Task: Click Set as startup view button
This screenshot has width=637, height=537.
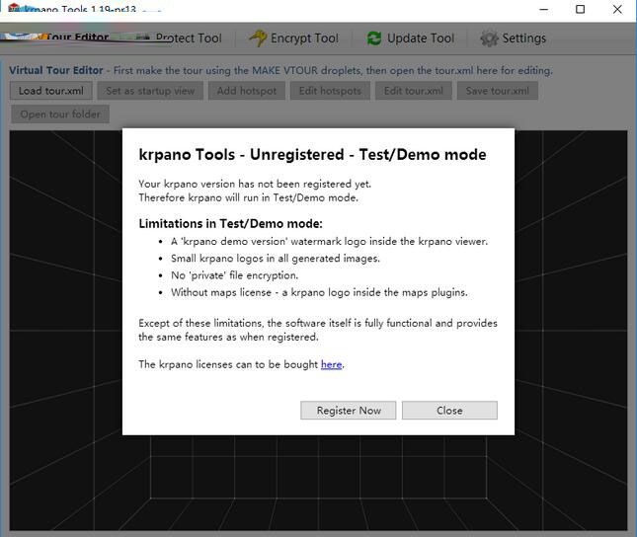Action: point(150,91)
